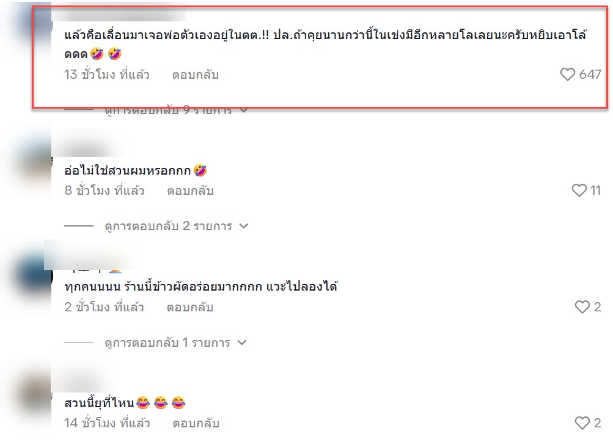This screenshot has height=442, width=613.
Task: Click the chevron beside 2 replies
Action: [x=244, y=226]
